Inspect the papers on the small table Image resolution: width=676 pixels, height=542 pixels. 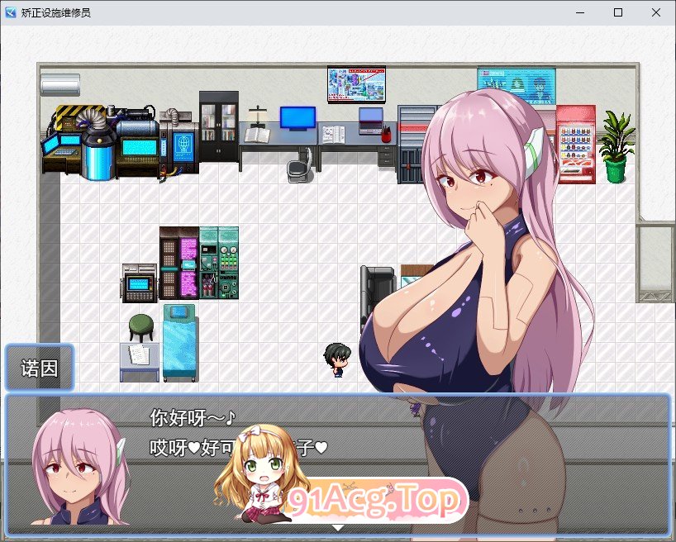[140, 355]
